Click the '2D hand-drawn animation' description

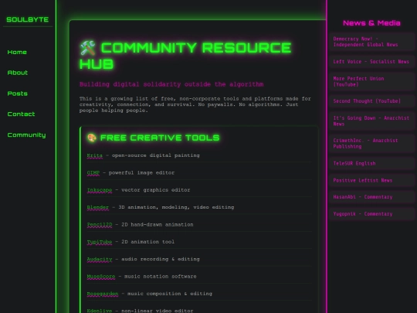click(x=158, y=225)
